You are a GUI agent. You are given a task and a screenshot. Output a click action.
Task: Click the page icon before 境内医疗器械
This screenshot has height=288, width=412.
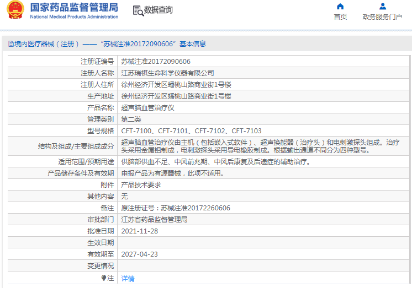click(x=10, y=44)
